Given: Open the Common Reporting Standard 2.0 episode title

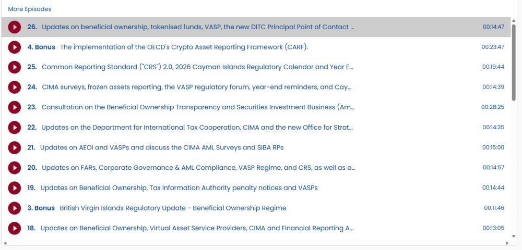Looking at the screenshot, I should pos(197,67).
